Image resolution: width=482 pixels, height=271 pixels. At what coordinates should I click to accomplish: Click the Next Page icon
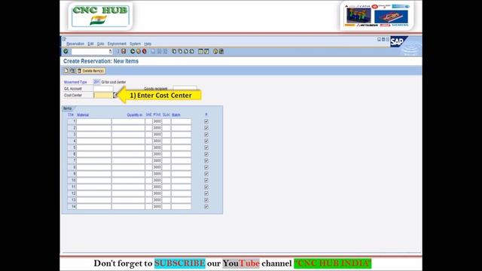pos(186,51)
